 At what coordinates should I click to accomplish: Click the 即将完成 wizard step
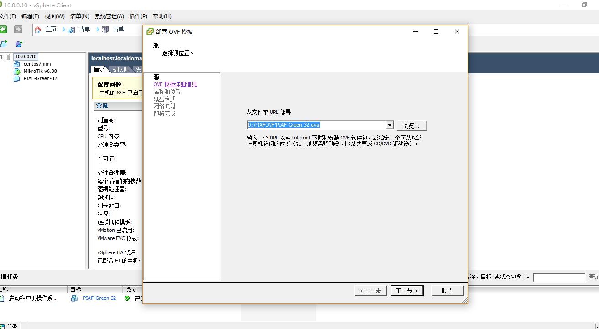point(164,113)
